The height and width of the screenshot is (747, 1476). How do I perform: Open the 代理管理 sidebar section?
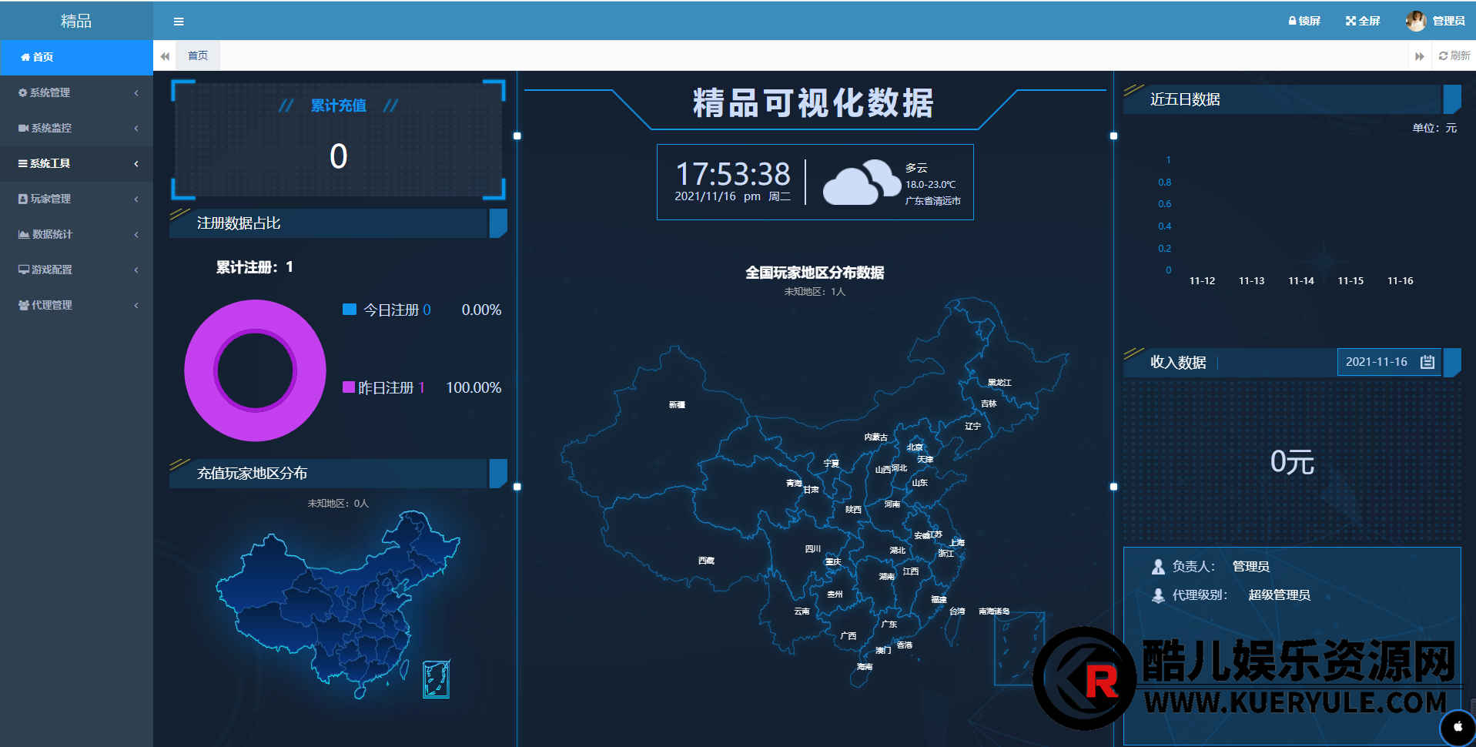coord(76,305)
